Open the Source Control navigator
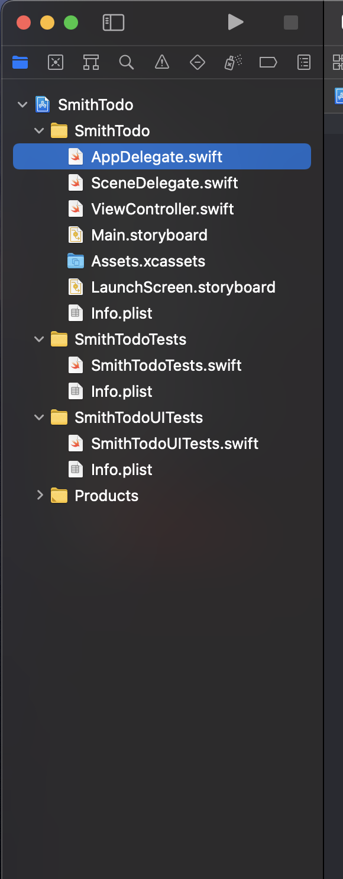 [x=56, y=62]
